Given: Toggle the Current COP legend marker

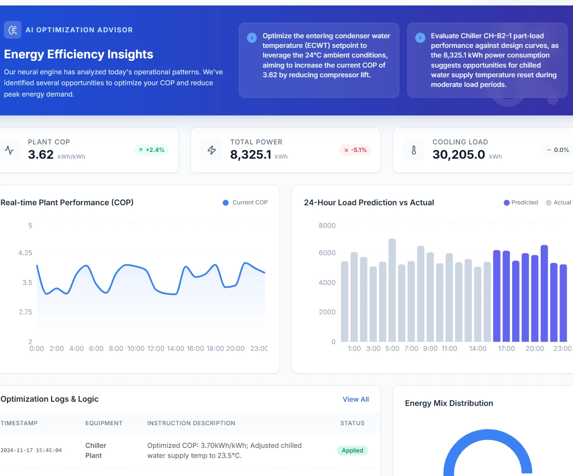Looking at the screenshot, I should point(225,202).
